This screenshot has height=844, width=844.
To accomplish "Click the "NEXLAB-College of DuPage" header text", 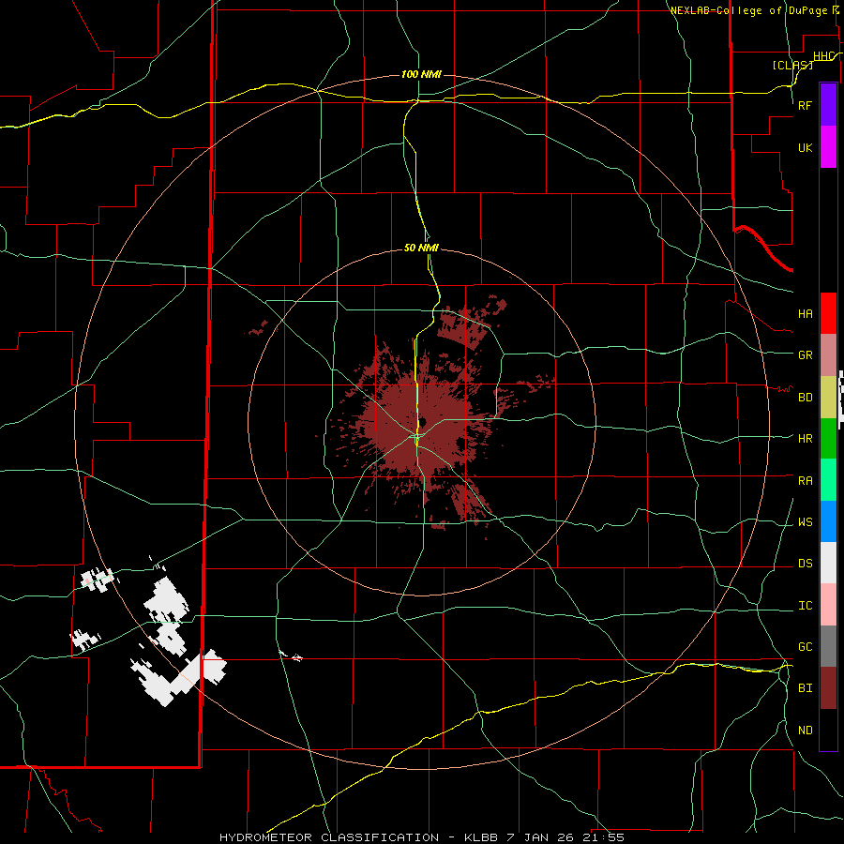I will coord(749,10).
